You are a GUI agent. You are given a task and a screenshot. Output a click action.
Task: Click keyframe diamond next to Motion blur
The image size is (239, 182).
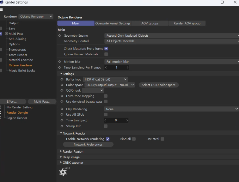(x=60, y=62)
